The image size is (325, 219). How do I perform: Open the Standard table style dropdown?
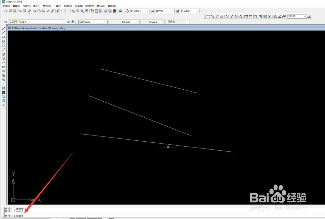pyautogui.click(x=198, y=11)
